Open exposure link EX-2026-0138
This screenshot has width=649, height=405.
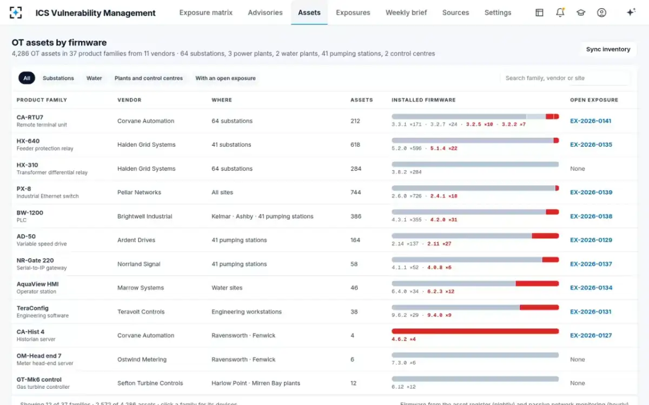[591, 216]
